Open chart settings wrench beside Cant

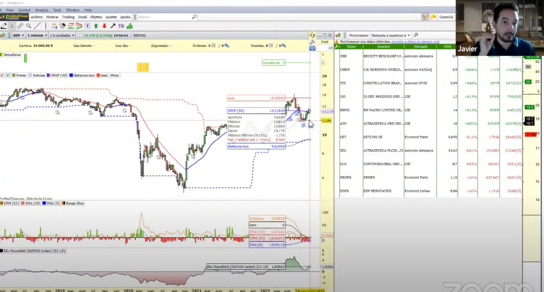[312, 42]
